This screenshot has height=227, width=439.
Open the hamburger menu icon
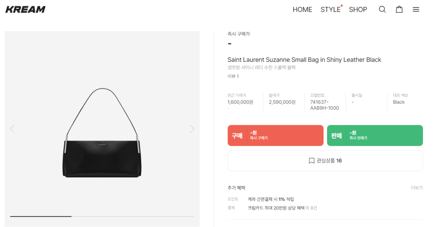pos(416,10)
